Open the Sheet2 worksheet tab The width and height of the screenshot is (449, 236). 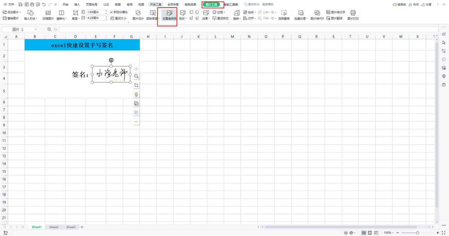[x=54, y=227]
